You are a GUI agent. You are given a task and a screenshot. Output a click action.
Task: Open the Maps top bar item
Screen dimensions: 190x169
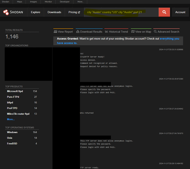(x=19, y=2)
